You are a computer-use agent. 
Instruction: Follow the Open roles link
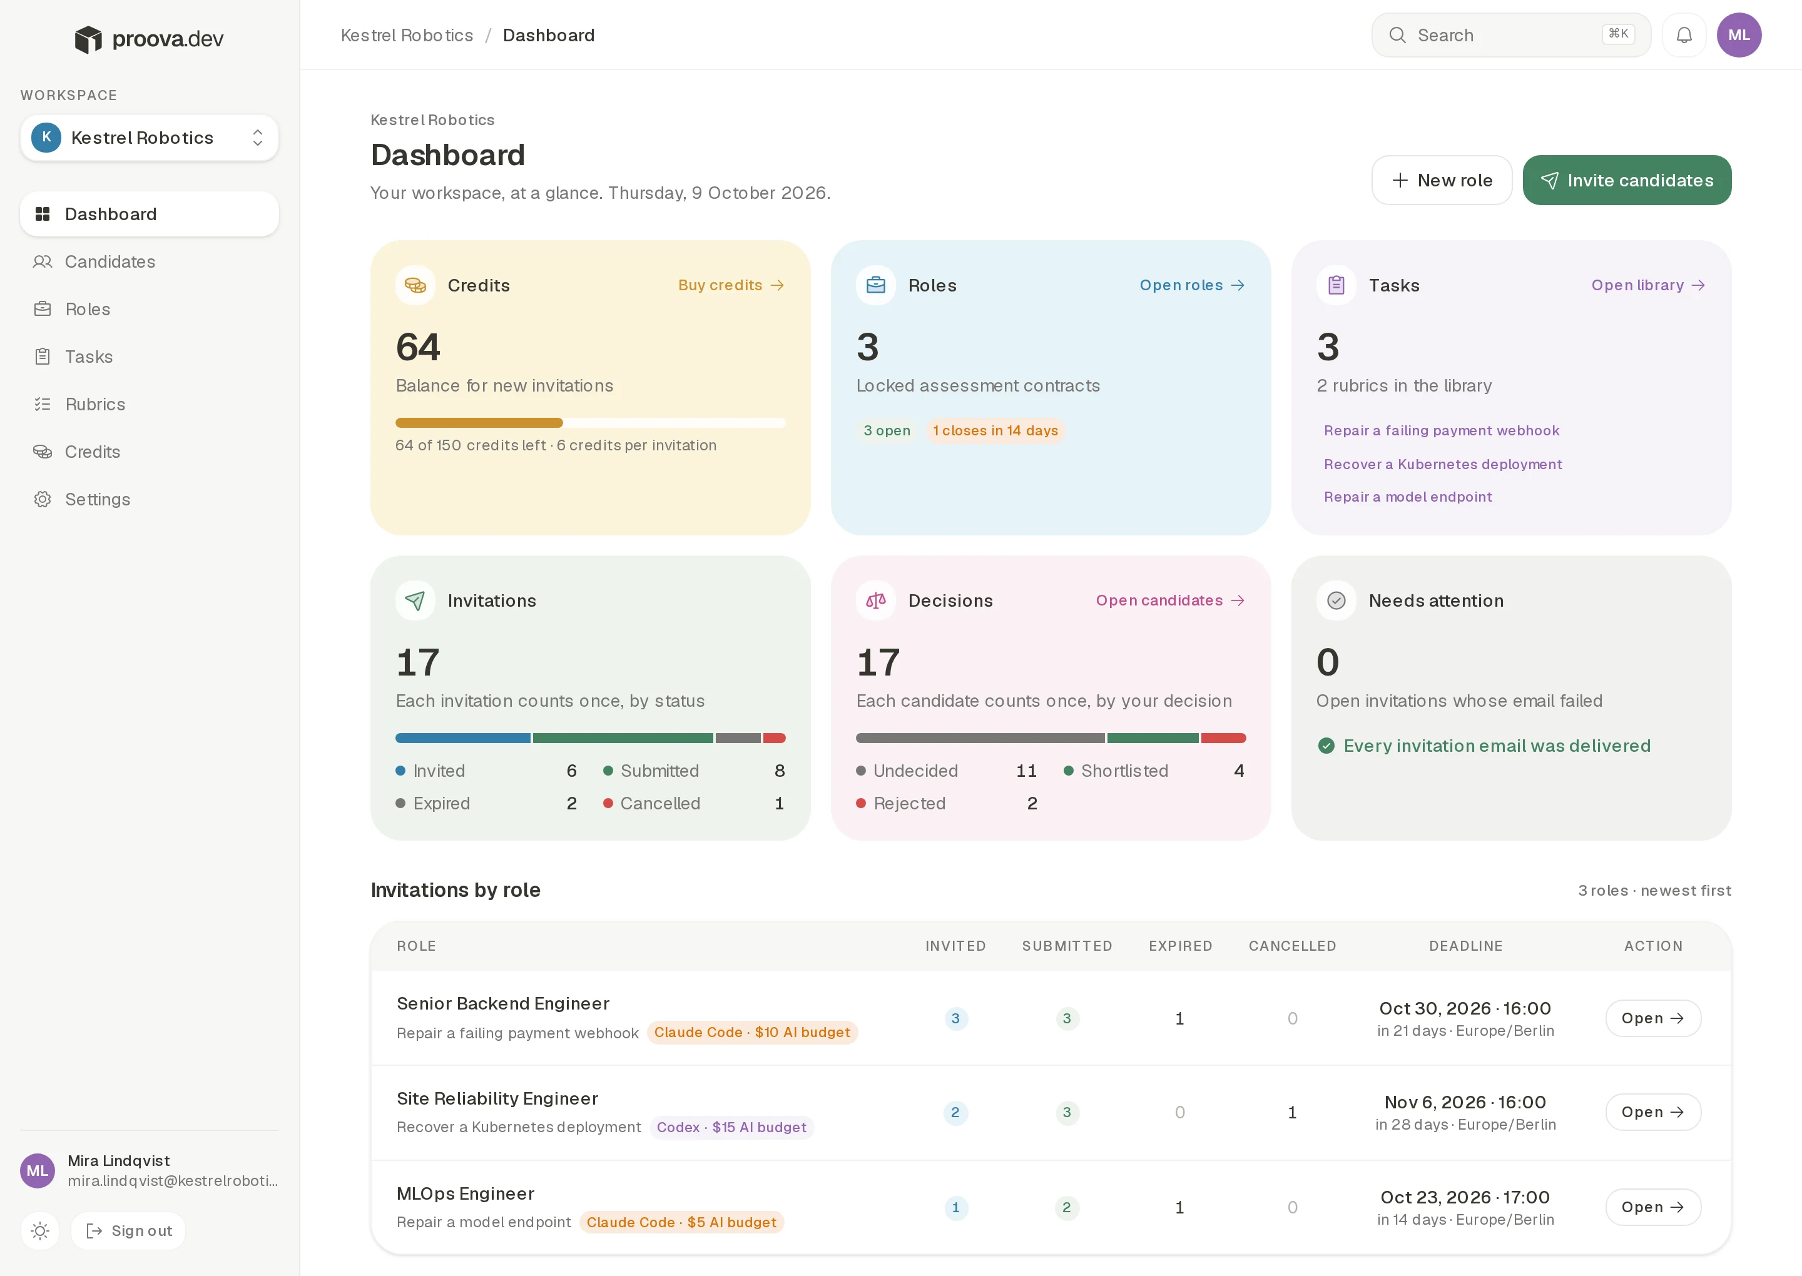pos(1192,285)
